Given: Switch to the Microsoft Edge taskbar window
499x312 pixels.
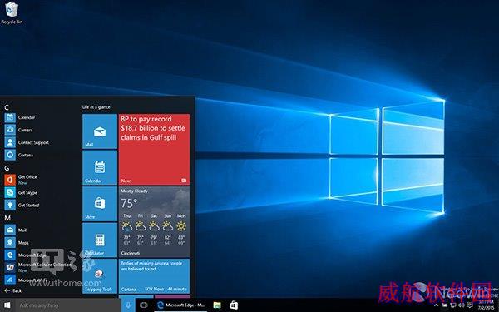Looking at the screenshot, I should [180, 305].
